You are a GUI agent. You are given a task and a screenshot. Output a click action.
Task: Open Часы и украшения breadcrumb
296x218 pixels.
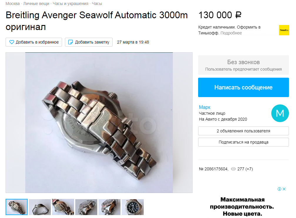tap(71, 4)
